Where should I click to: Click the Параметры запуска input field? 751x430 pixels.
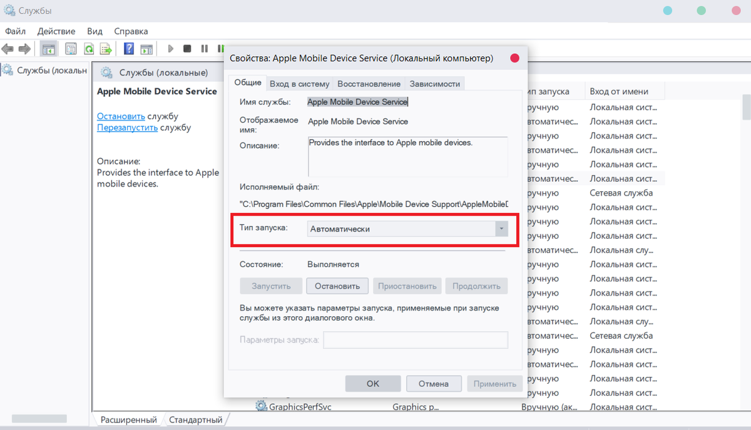(x=416, y=340)
